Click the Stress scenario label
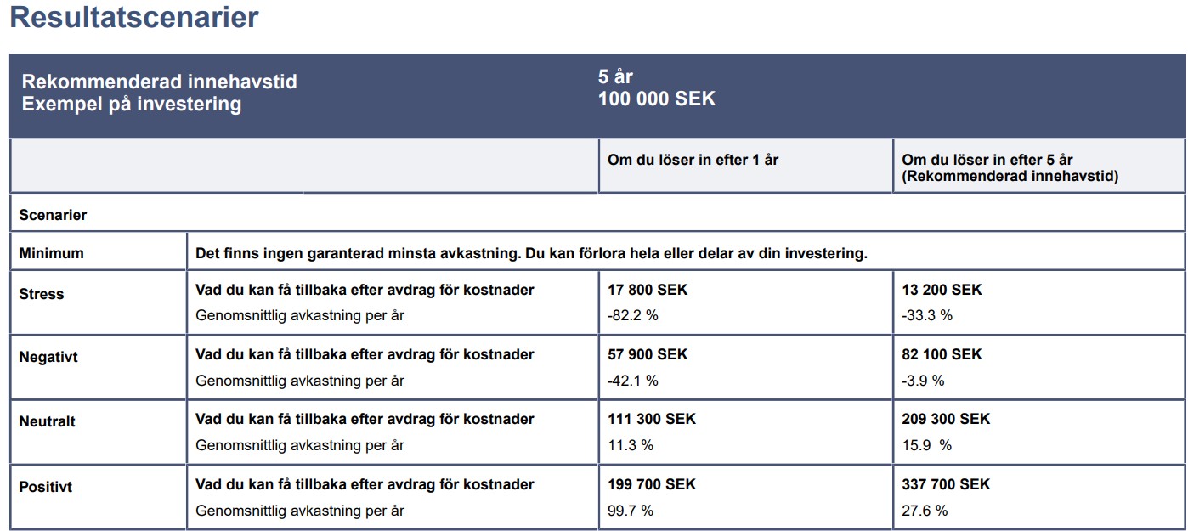1188x531 pixels. (x=42, y=294)
